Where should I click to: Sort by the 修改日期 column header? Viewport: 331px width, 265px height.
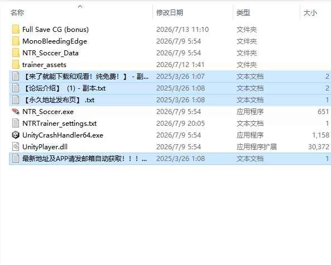[x=170, y=13]
